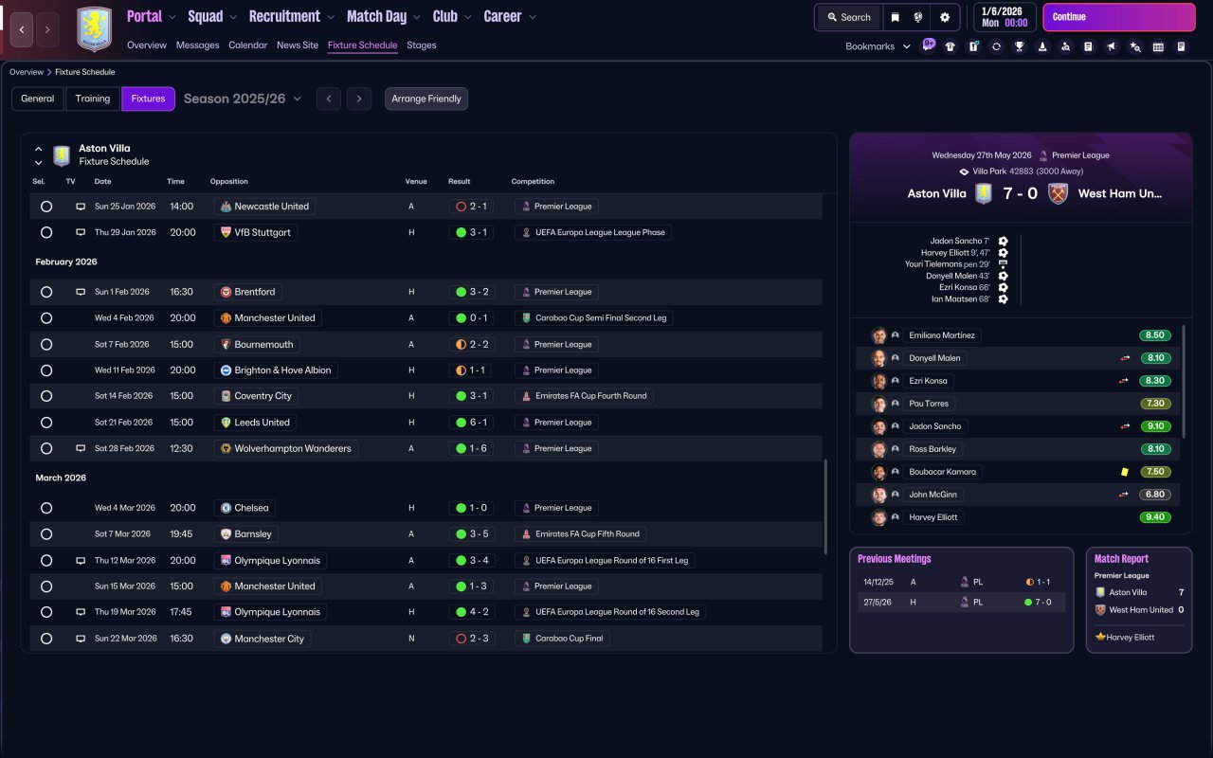Viewport: 1213px width, 758px height.
Task: Open the messages bubble with 9+ badge
Action: [x=929, y=45]
